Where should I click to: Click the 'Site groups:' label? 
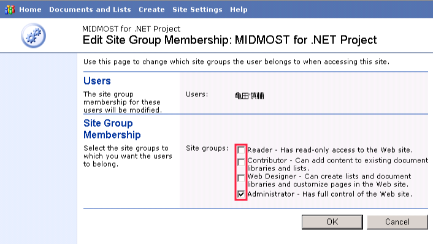pos(207,148)
